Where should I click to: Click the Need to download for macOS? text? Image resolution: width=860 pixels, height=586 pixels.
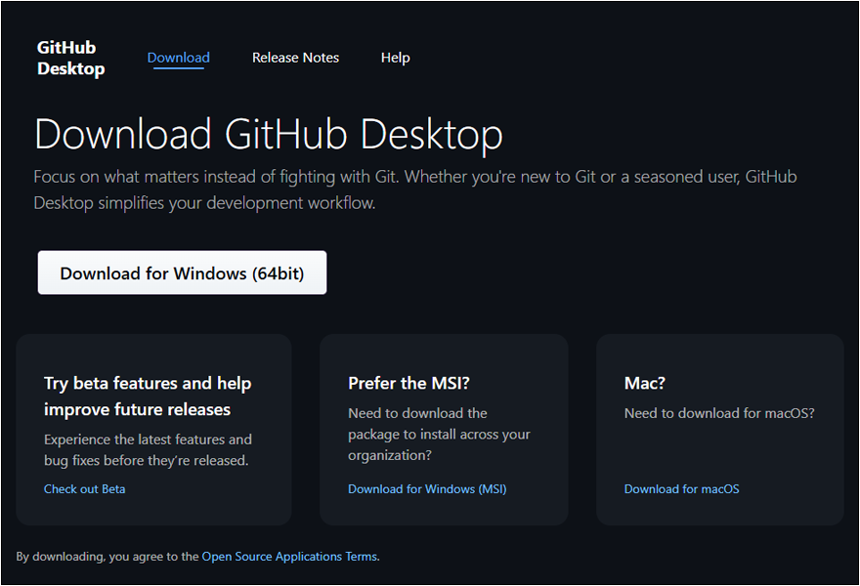[718, 413]
